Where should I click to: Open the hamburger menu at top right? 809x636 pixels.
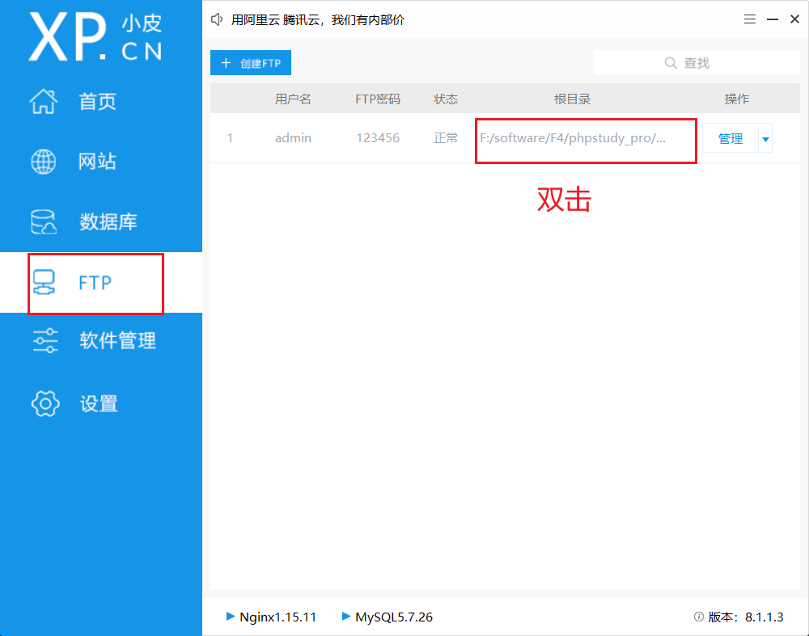(749, 18)
